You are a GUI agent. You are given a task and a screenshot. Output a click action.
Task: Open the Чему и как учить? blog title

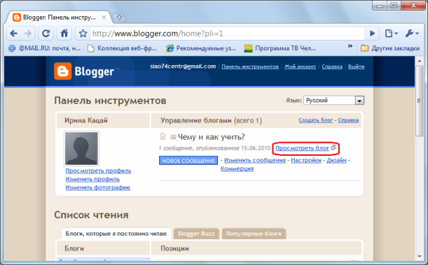(212, 137)
